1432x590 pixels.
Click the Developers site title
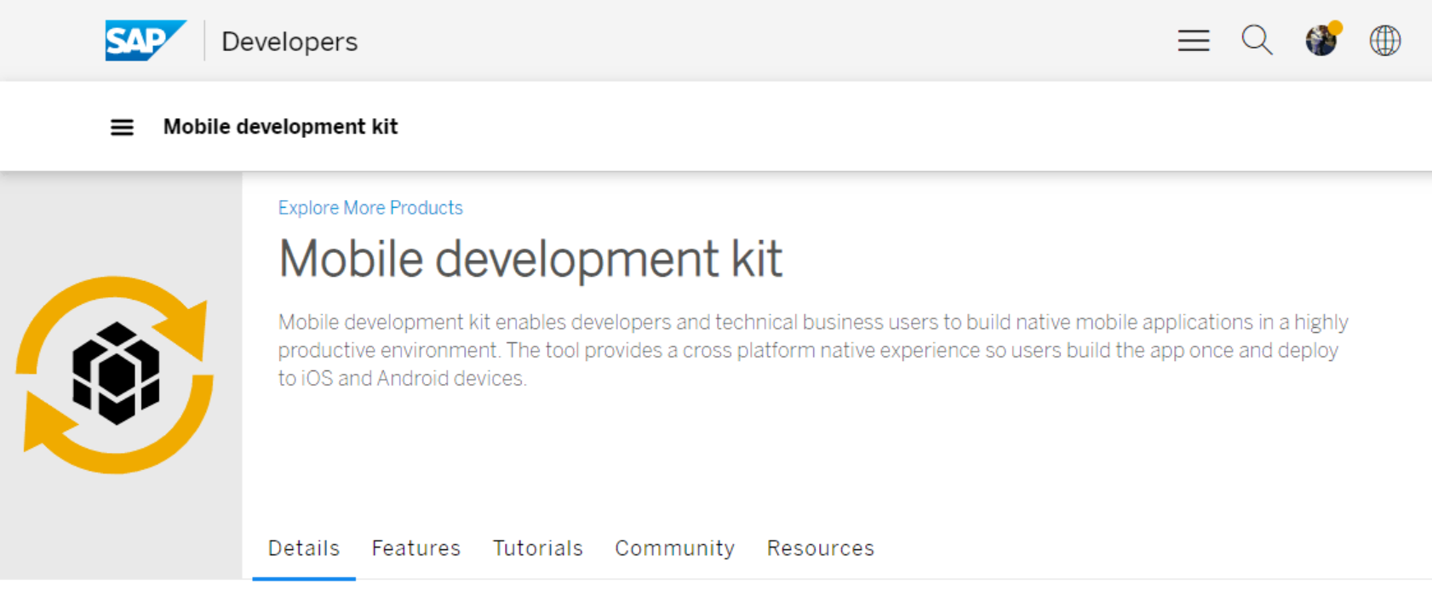pyautogui.click(x=289, y=42)
